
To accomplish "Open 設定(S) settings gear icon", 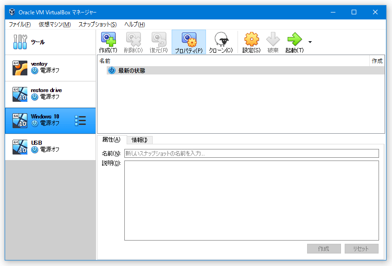I will pos(251,39).
